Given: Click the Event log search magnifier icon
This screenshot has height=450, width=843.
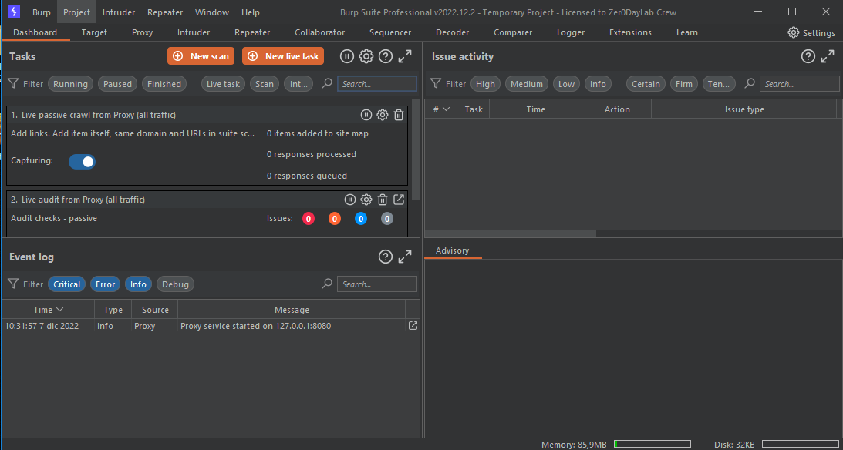Looking at the screenshot, I should tap(327, 284).
